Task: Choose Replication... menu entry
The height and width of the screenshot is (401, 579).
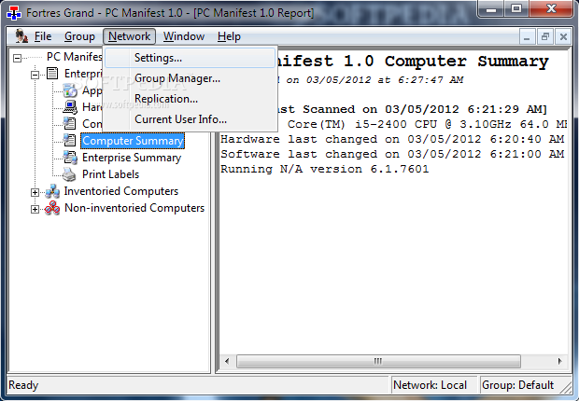Action: coord(190,99)
